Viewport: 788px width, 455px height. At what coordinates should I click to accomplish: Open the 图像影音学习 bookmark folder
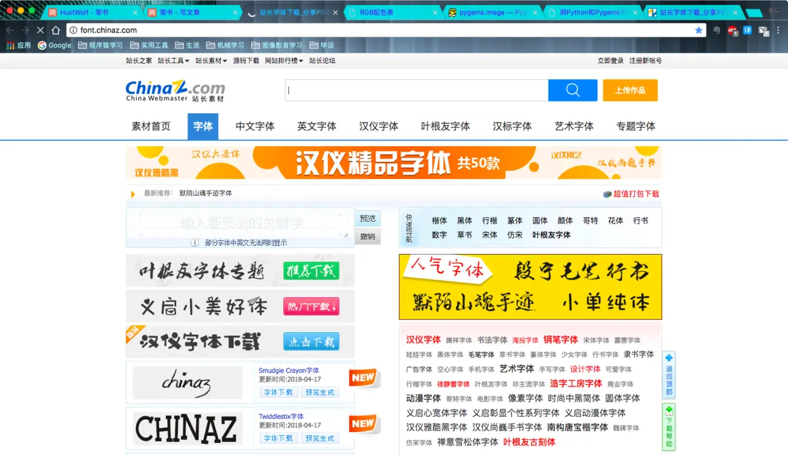pyautogui.click(x=277, y=45)
